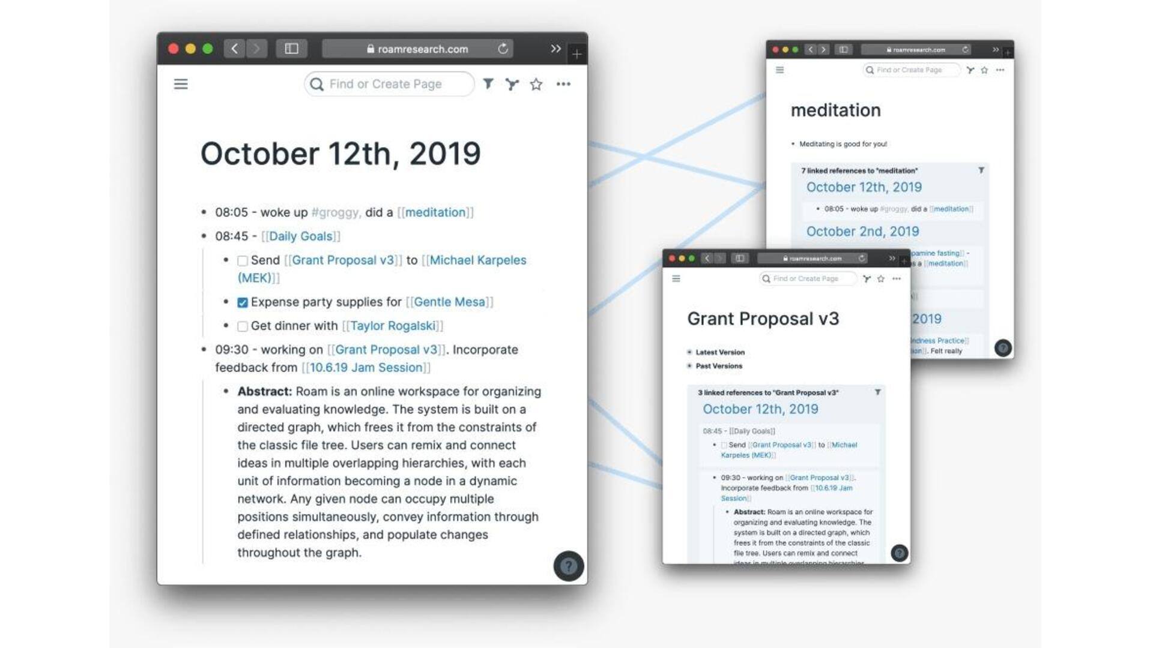The width and height of the screenshot is (1153, 648).
Task: Click the starred/bookmark icon in main window
Action: coord(537,84)
